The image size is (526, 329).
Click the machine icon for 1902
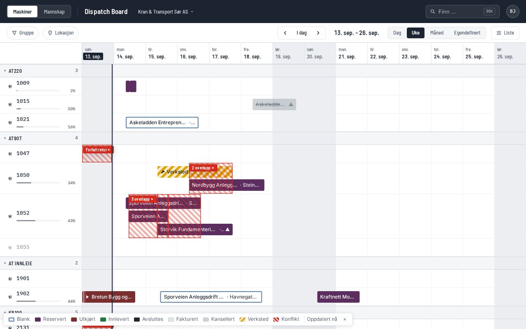click(10, 297)
